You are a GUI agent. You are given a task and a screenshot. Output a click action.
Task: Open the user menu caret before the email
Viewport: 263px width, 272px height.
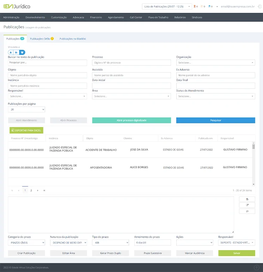[217, 7]
